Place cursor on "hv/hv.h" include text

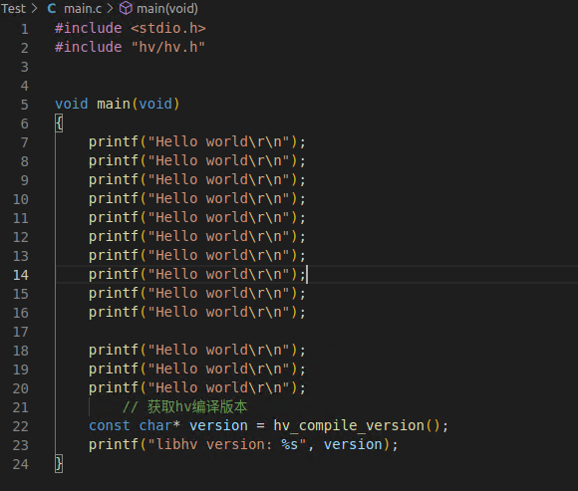(x=168, y=47)
